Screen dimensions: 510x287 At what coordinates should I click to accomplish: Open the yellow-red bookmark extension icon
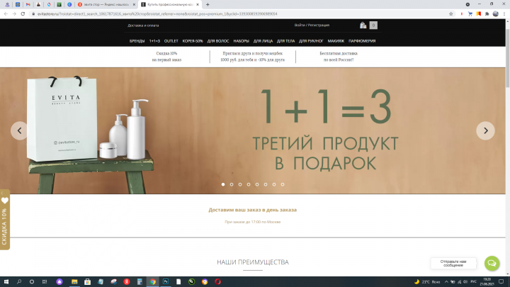(478, 14)
